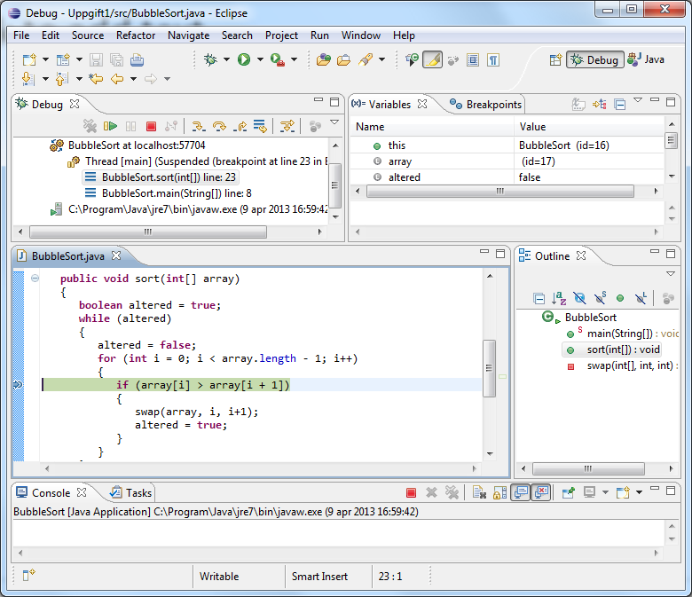Toggle Hide Fields in Outline view
The width and height of the screenshot is (692, 597).
coord(579,298)
